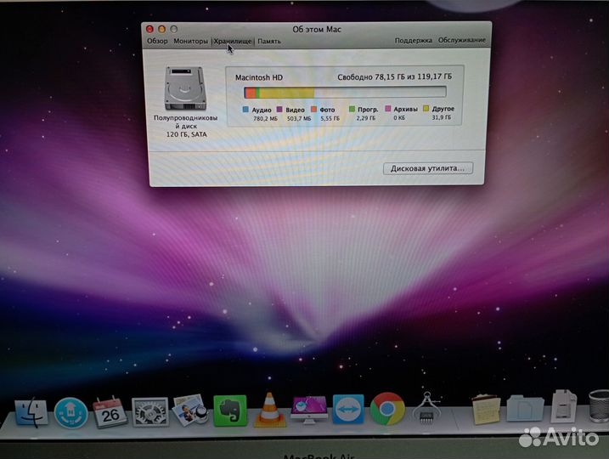The height and width of the screenshot is (459, 609).
Task: Click the pink Архивы legend swatch
Action: (x=387, y=109)
